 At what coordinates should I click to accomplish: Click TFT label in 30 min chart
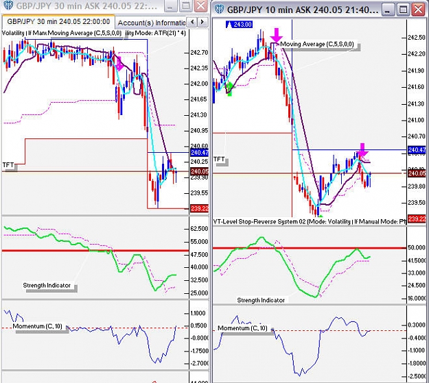8,164
